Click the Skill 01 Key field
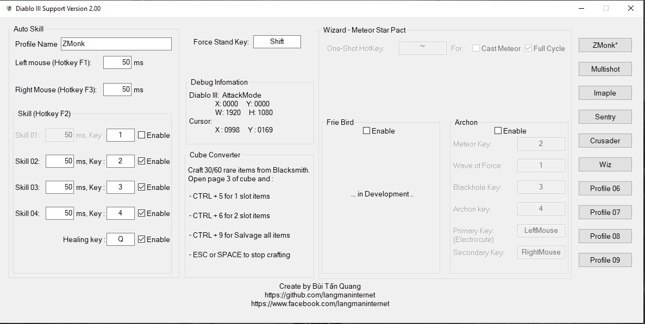 (121, 135)
